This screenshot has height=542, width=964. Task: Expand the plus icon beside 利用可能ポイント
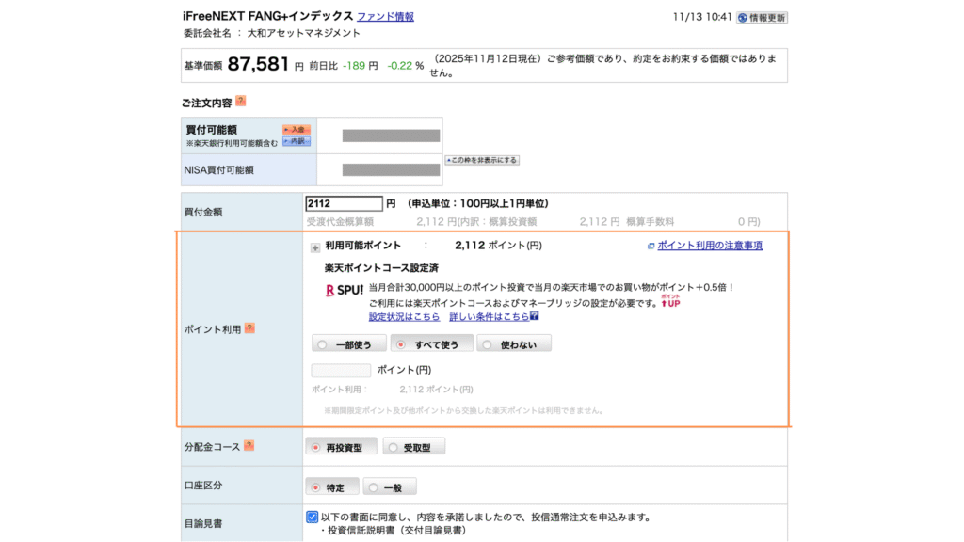click(x=315, y=247)
